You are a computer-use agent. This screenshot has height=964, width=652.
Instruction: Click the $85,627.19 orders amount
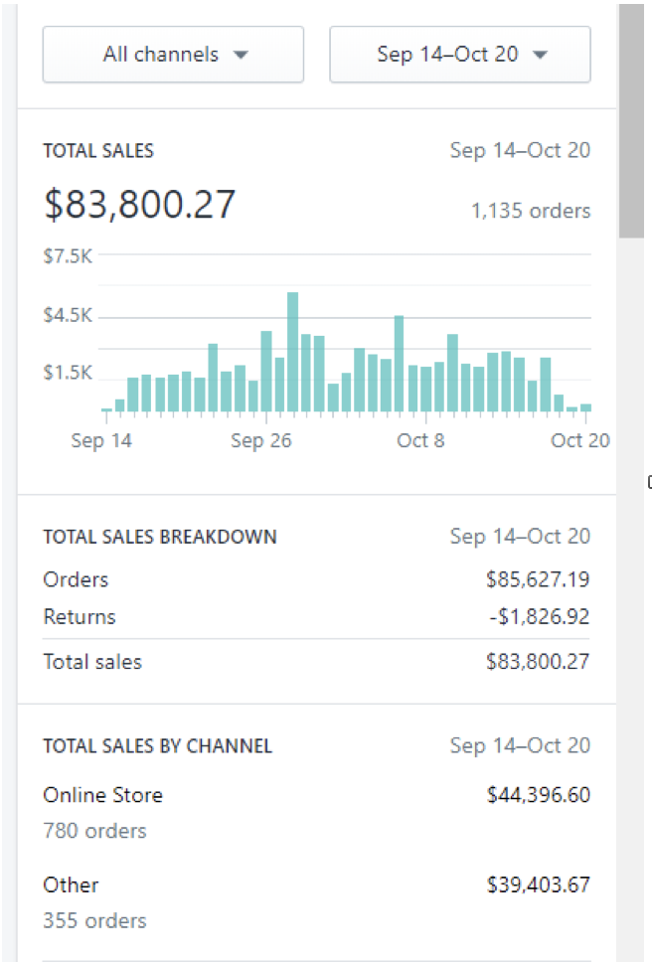[537, 579]
